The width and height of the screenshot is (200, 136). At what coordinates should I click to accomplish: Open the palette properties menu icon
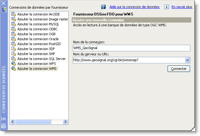point(4,126)
